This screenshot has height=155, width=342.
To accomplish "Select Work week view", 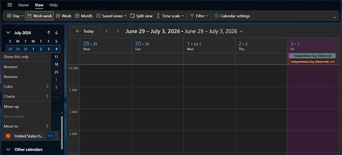I will tap(39, 16).
